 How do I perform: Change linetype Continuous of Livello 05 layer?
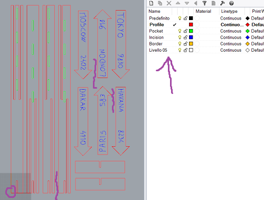coord(231,50)
